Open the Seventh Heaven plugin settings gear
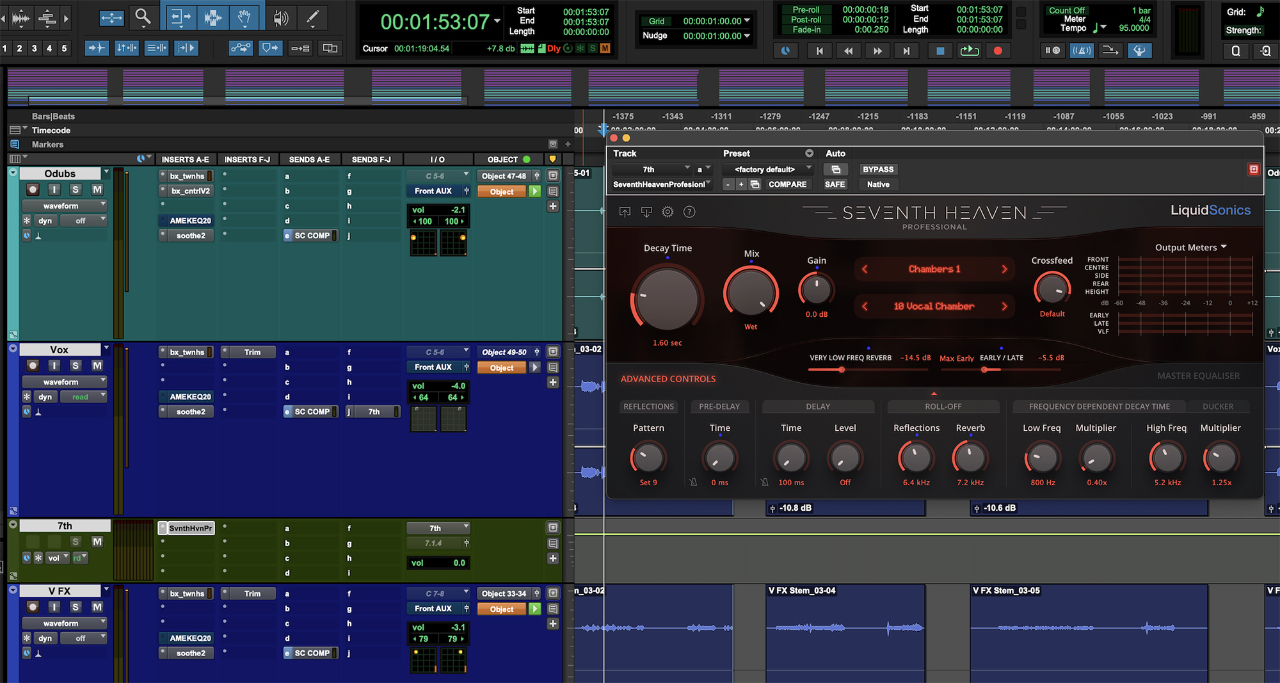Image resolution: width=1280 pixels, height=683 pixels. coord(668,212)
